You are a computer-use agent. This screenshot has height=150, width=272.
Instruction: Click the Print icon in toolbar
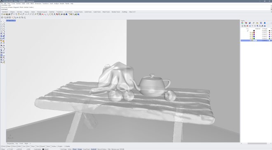pos(9,14)
